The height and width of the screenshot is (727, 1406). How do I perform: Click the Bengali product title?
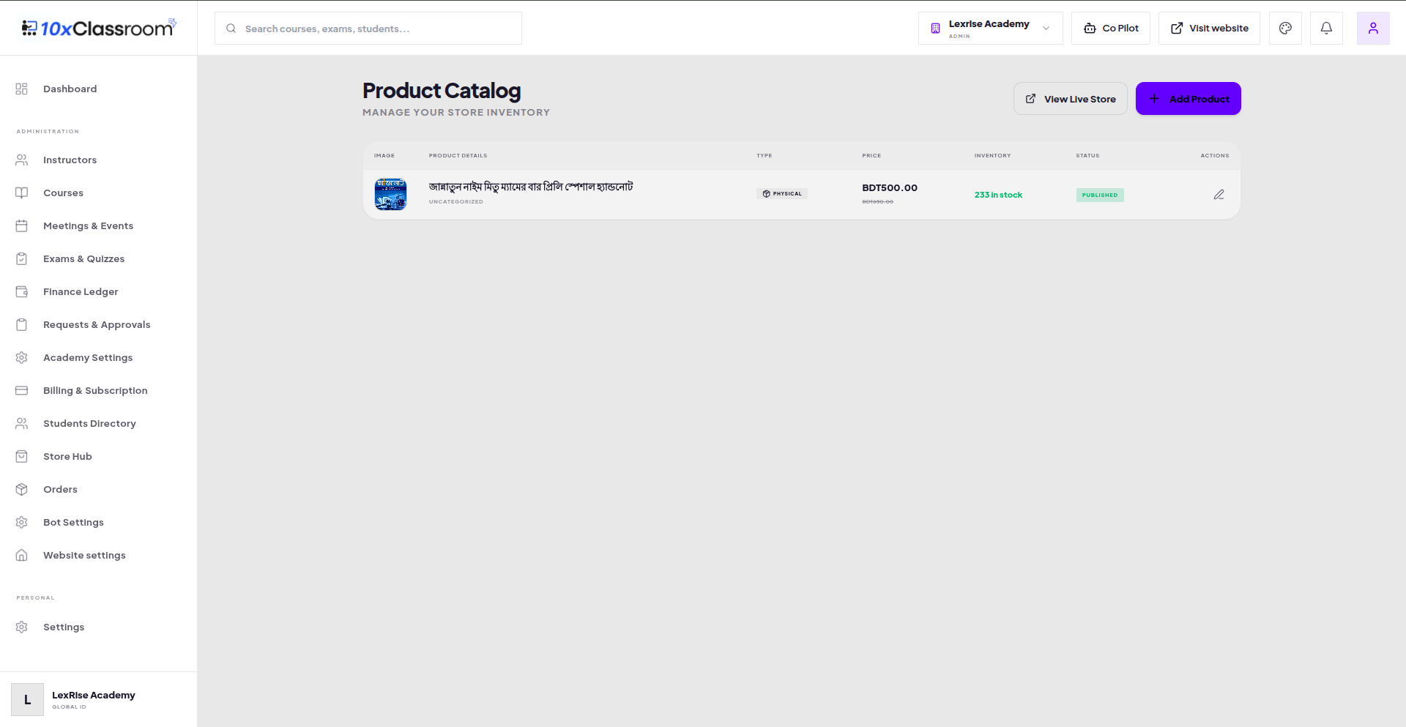click(x=531, y=187)
